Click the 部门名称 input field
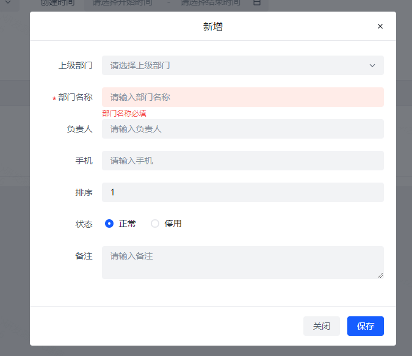 (242, 97)
